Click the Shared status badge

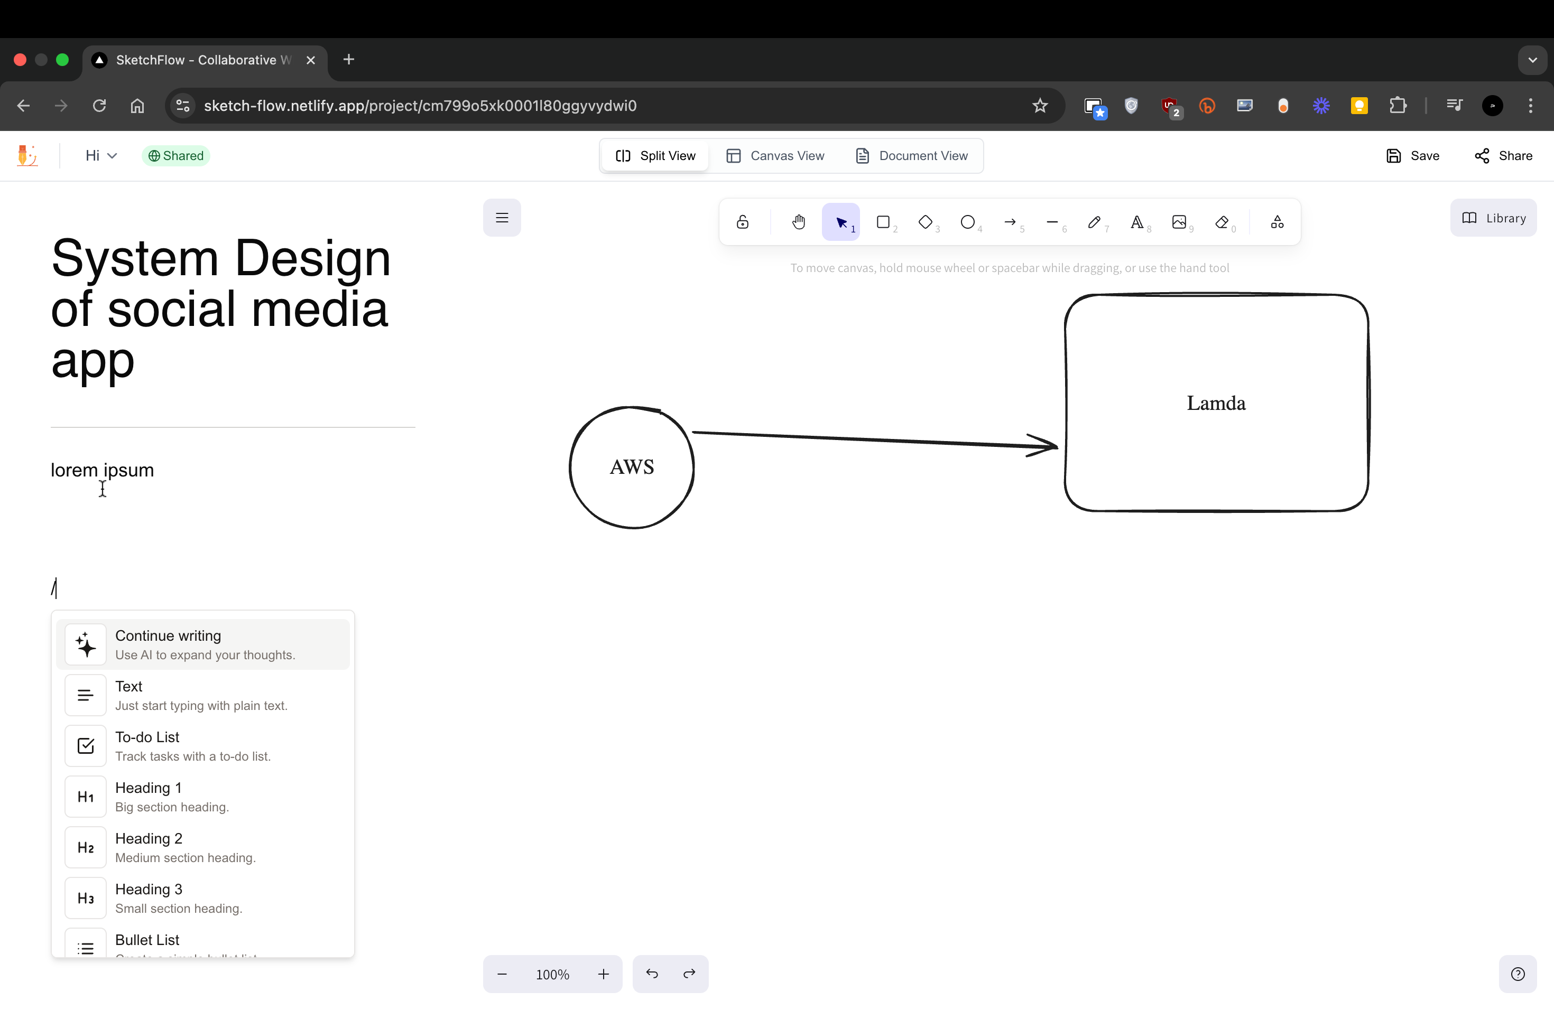175,156
